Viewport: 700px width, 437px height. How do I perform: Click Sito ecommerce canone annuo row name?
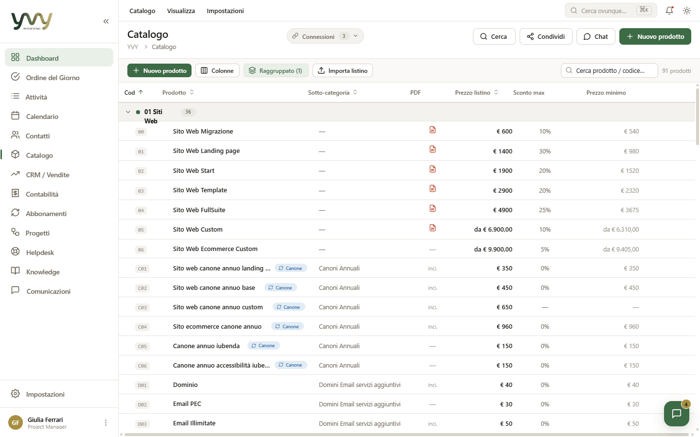tap(217, 326)
